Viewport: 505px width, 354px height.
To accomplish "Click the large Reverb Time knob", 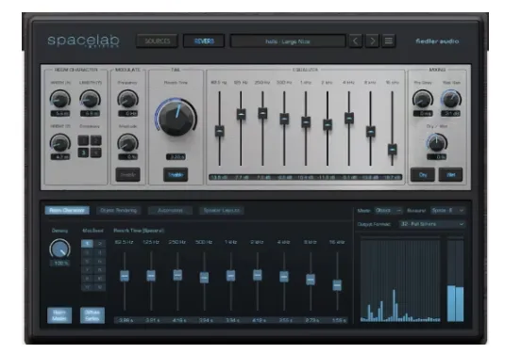I will 176,118.
